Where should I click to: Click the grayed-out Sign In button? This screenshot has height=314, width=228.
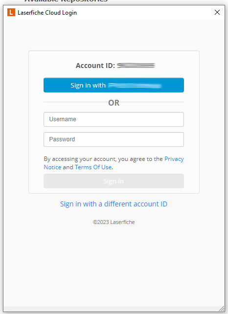click(x=114, y=181)
